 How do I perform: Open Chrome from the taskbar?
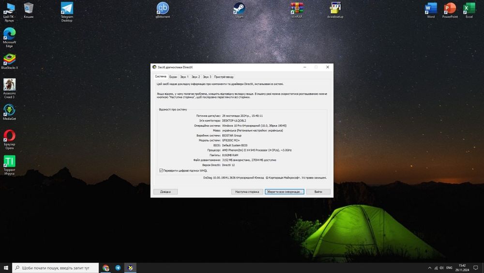click(x=106, y=268)
